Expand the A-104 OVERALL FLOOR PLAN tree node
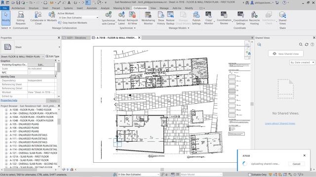The image size is (316, 177). tap(6, 114)
